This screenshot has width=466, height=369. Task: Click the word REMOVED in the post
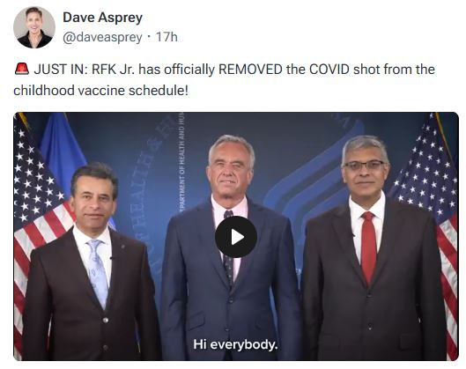(250, 70)
